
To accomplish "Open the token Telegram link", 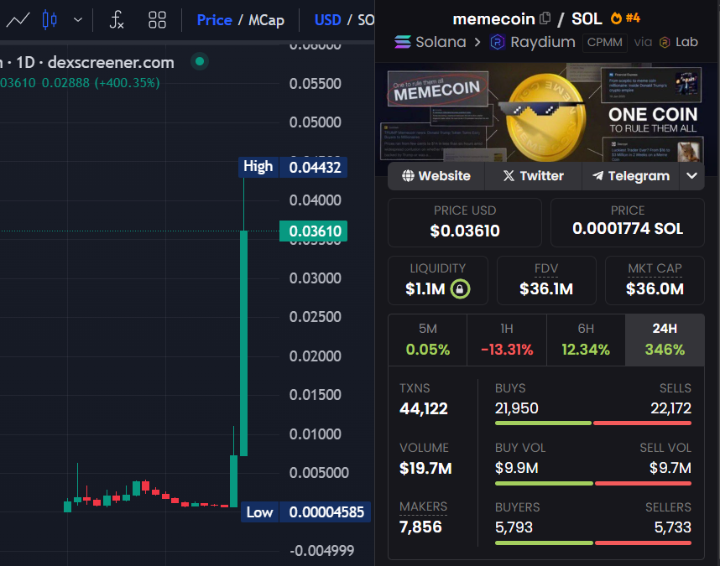I will pos(630,176).
